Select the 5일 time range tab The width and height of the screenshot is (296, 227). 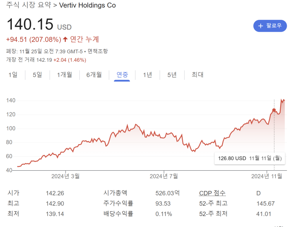click(x=38, y=75)
